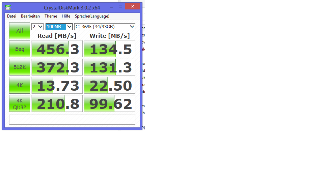Expand the test run count dropdown showing 2
The height and width of the screenshot is (182, 324).
point(37,27)
